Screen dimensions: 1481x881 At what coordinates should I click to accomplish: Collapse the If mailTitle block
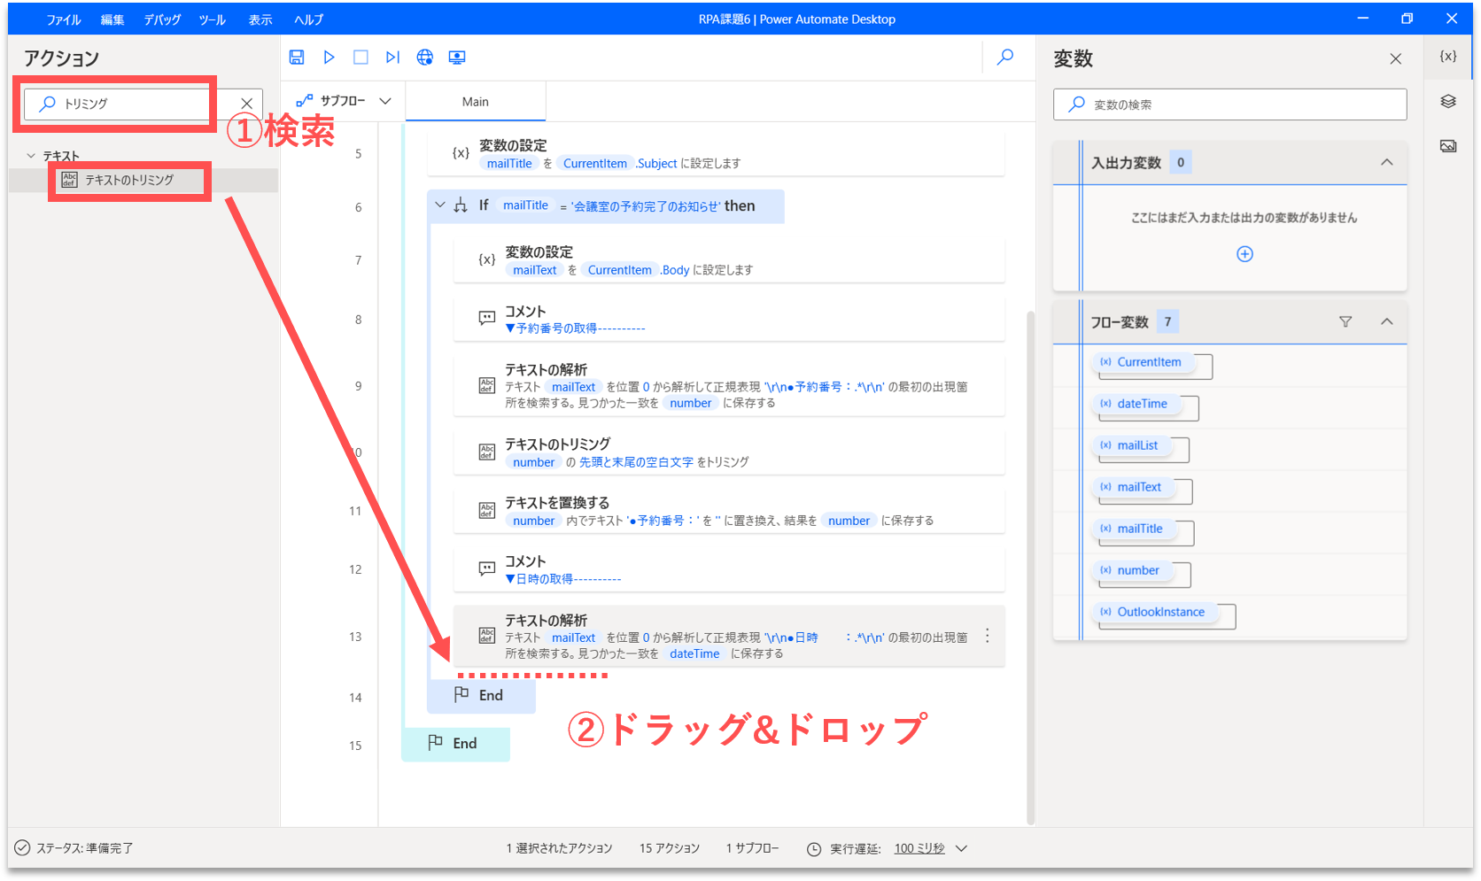coord(440,205)
